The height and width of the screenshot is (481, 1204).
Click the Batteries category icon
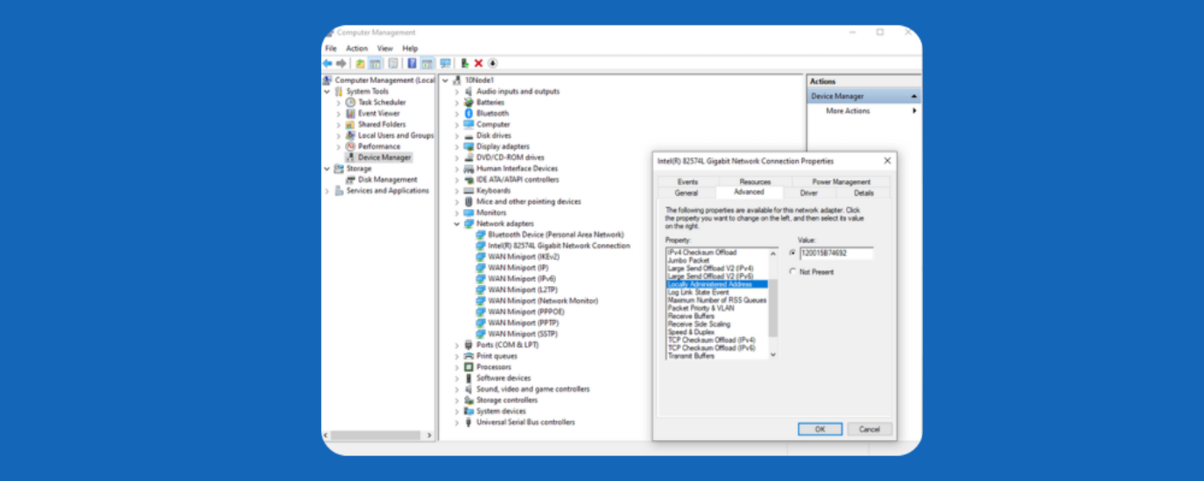point(468,102)
